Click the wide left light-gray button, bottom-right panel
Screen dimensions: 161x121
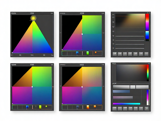pyautogui.click(x=121, y=87)
